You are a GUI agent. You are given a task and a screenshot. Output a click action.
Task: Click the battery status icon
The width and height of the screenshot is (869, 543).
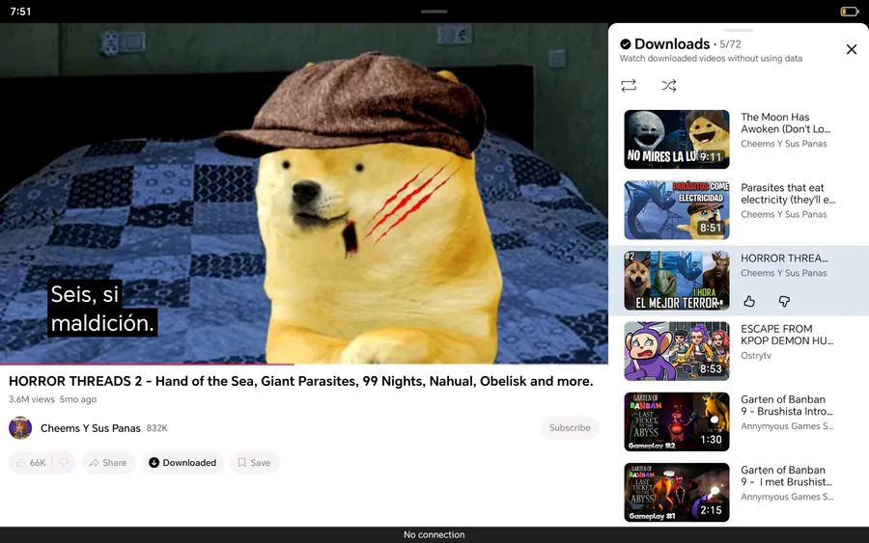(849, 12)
